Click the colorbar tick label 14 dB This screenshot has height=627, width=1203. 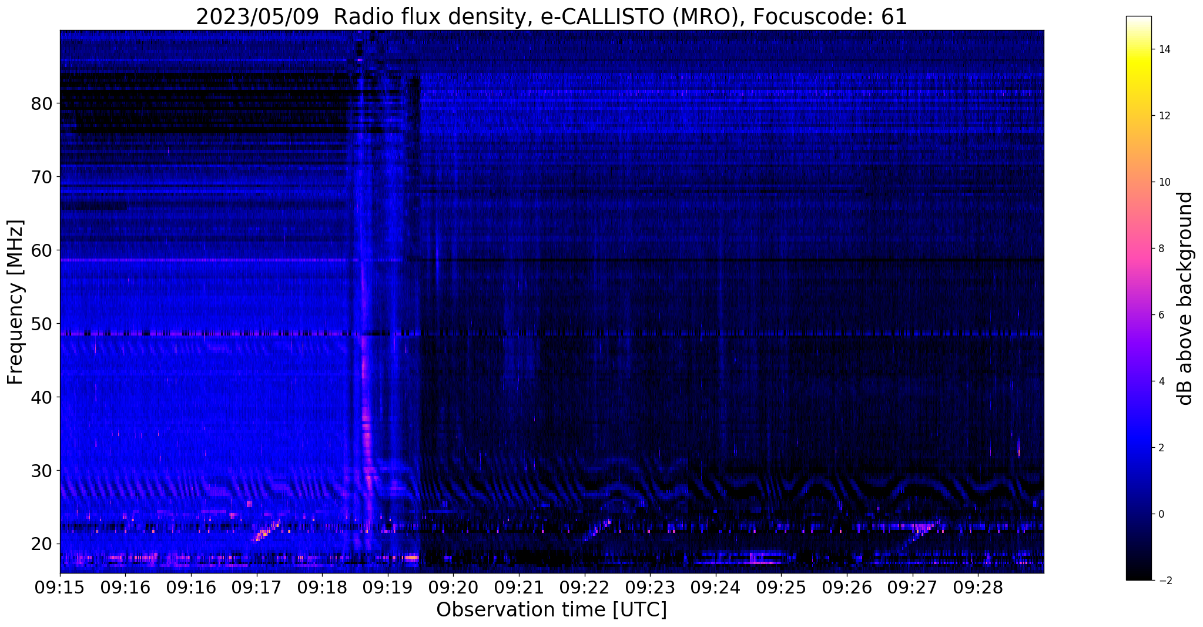coord(1164,49)
